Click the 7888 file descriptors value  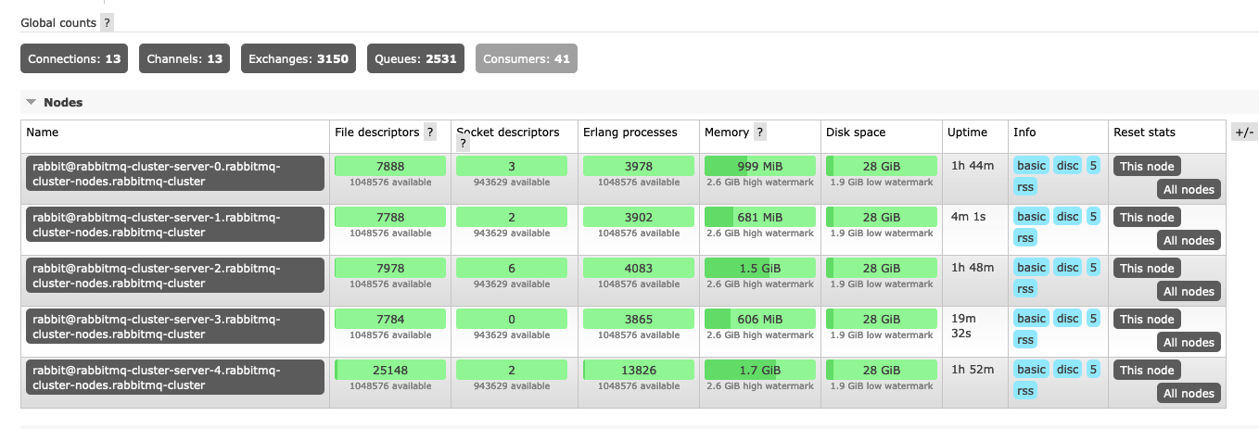[390, 166]
